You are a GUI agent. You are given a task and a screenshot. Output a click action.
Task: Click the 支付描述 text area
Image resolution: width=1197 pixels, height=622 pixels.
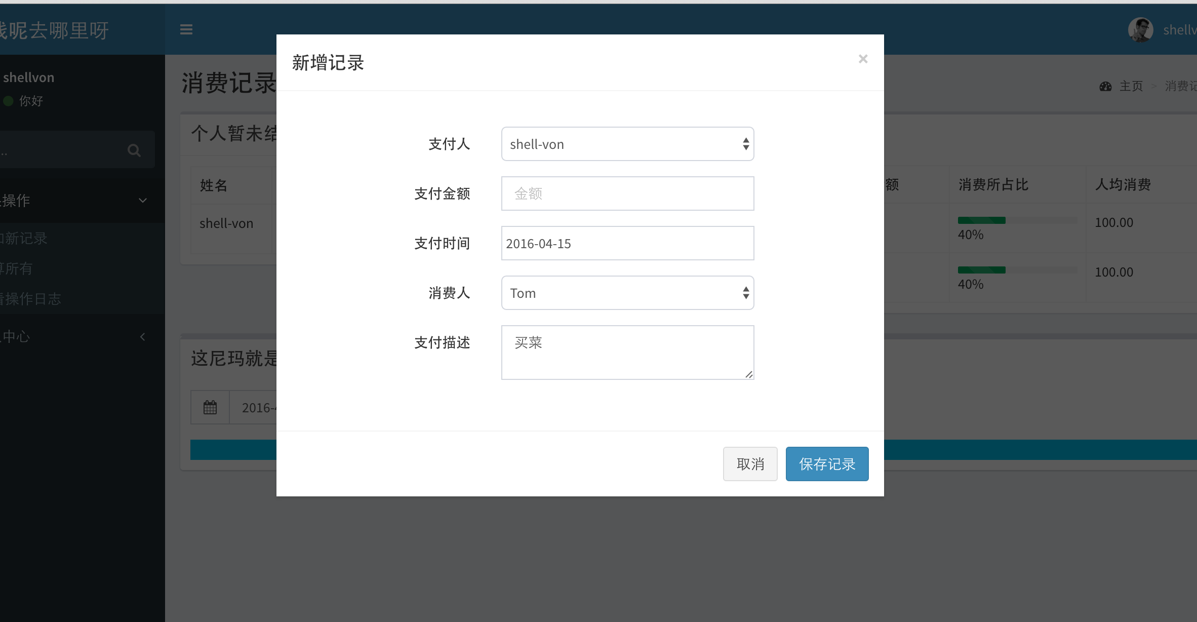pos(627,353)
